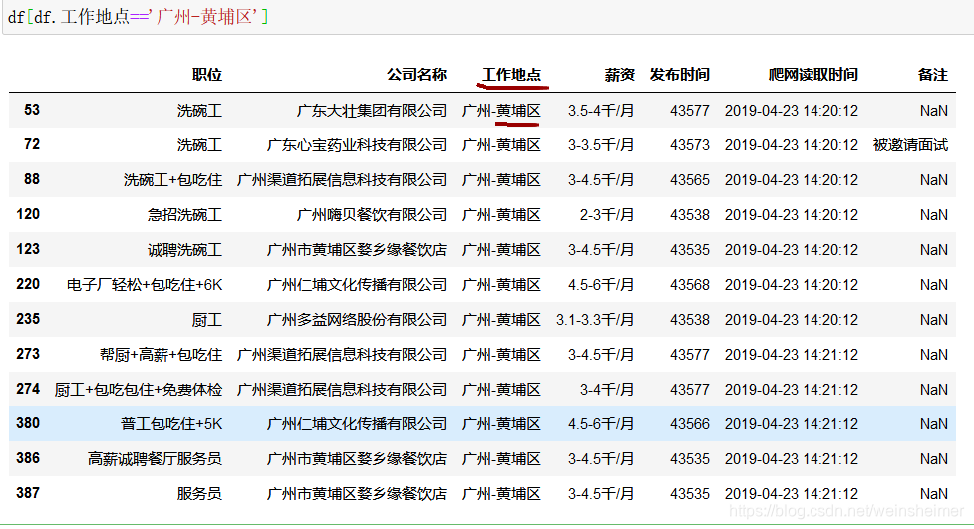The width and height of the screenshot is (974, 529).
Task: Click row index 235
Action: tap(28, 319)
